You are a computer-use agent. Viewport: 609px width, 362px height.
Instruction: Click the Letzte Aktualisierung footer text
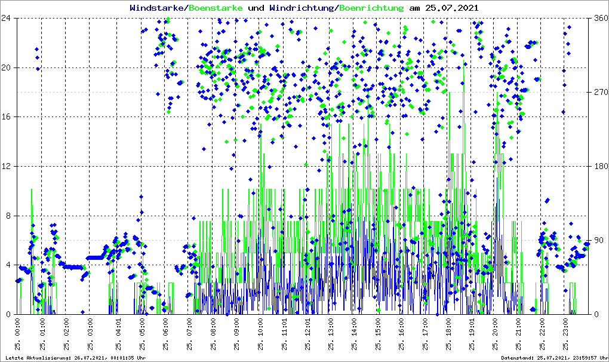76,358
